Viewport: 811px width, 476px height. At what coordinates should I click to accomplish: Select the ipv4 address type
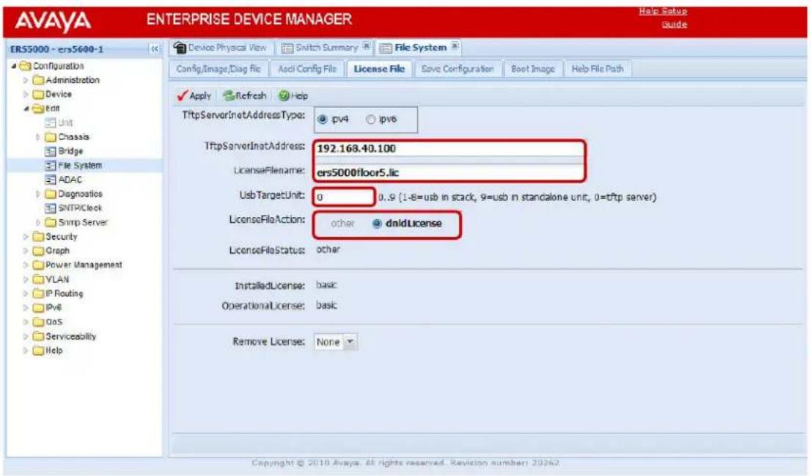(x=323, y=120)
